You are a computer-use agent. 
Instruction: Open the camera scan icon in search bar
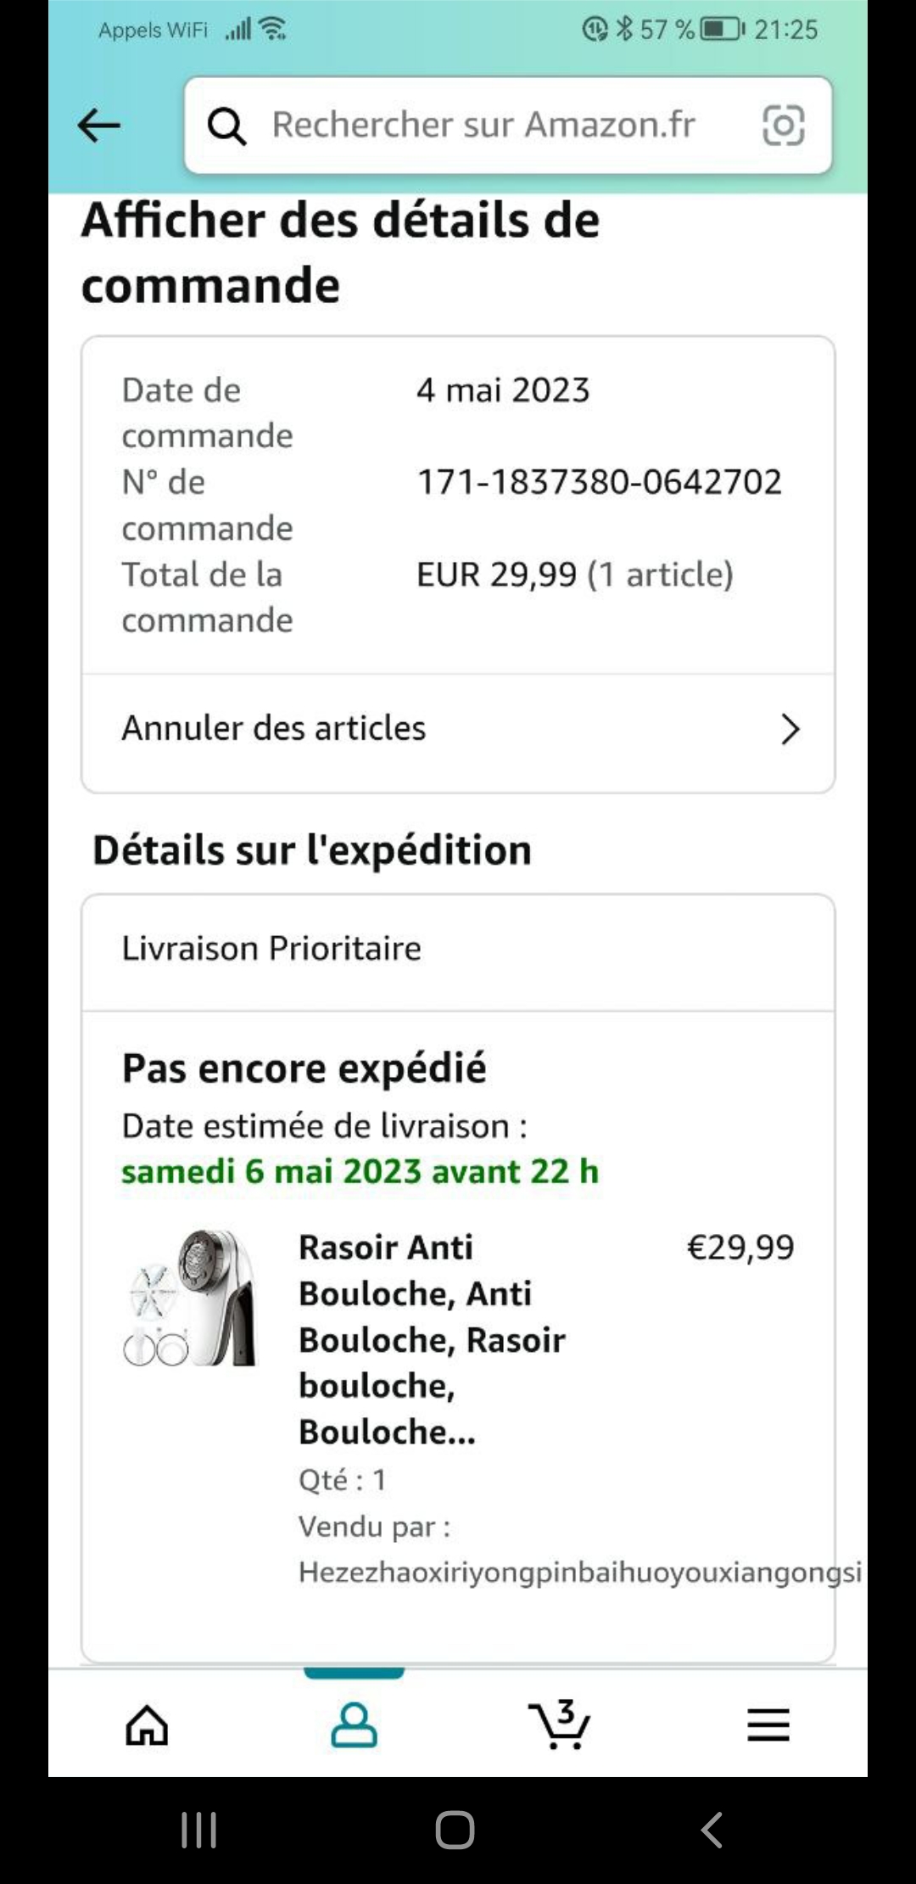tap(783, 126)
